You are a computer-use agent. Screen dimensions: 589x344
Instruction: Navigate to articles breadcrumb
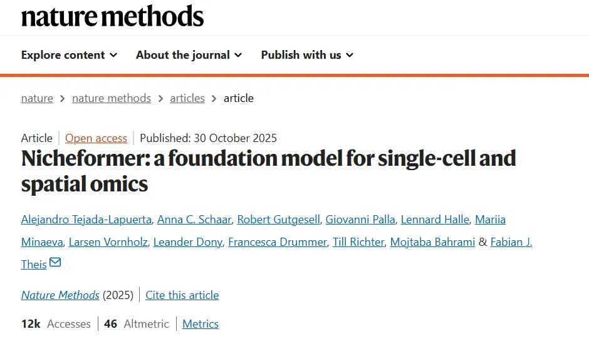187,98
